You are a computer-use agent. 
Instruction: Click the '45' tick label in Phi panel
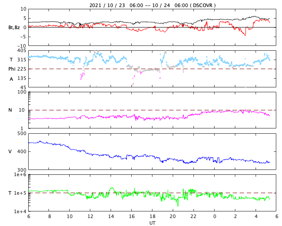[x=23, y=87]
